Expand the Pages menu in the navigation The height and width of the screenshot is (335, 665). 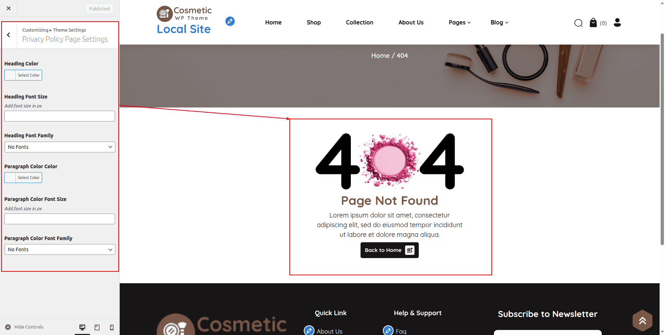[459, 22]
